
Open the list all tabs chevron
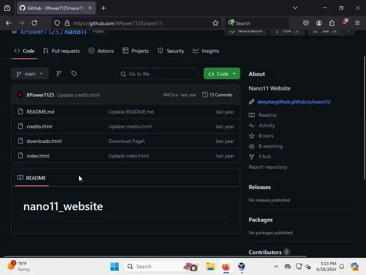(295, 8)
